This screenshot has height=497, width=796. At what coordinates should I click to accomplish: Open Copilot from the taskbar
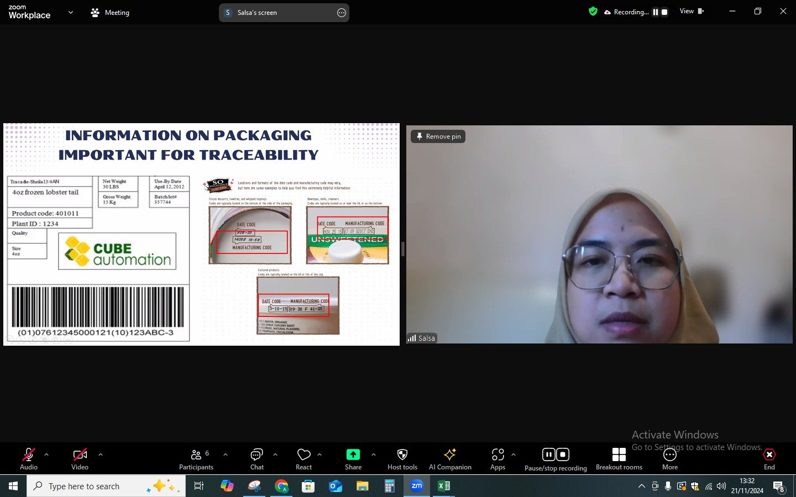click(x=227, y=486)
